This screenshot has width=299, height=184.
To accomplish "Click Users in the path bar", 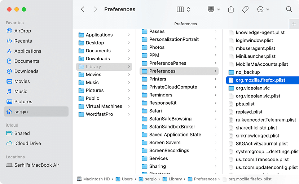I will tap(124, 179).
